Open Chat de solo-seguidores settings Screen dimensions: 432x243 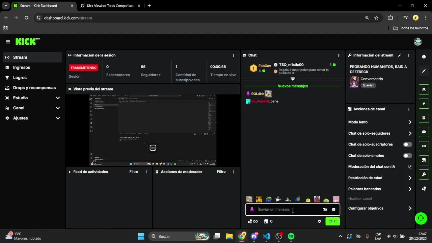380,133
